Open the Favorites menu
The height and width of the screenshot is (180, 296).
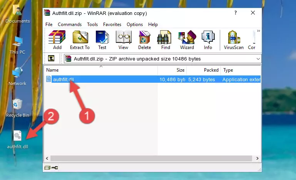pos(112,25)
